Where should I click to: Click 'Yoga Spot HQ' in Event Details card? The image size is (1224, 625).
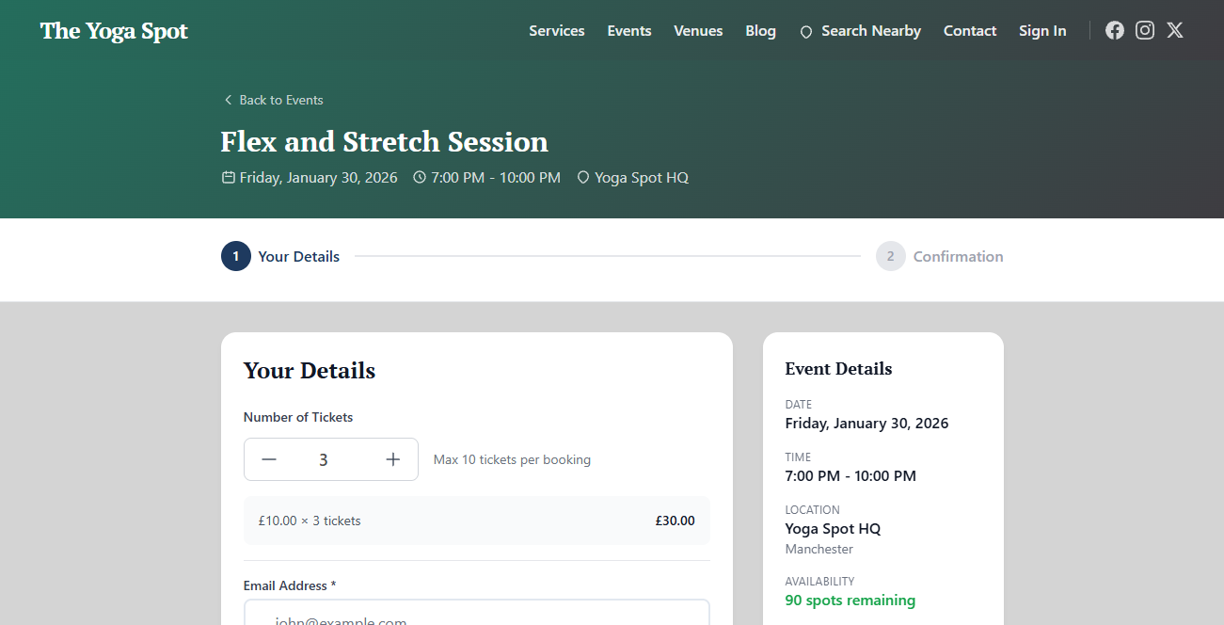834,529
